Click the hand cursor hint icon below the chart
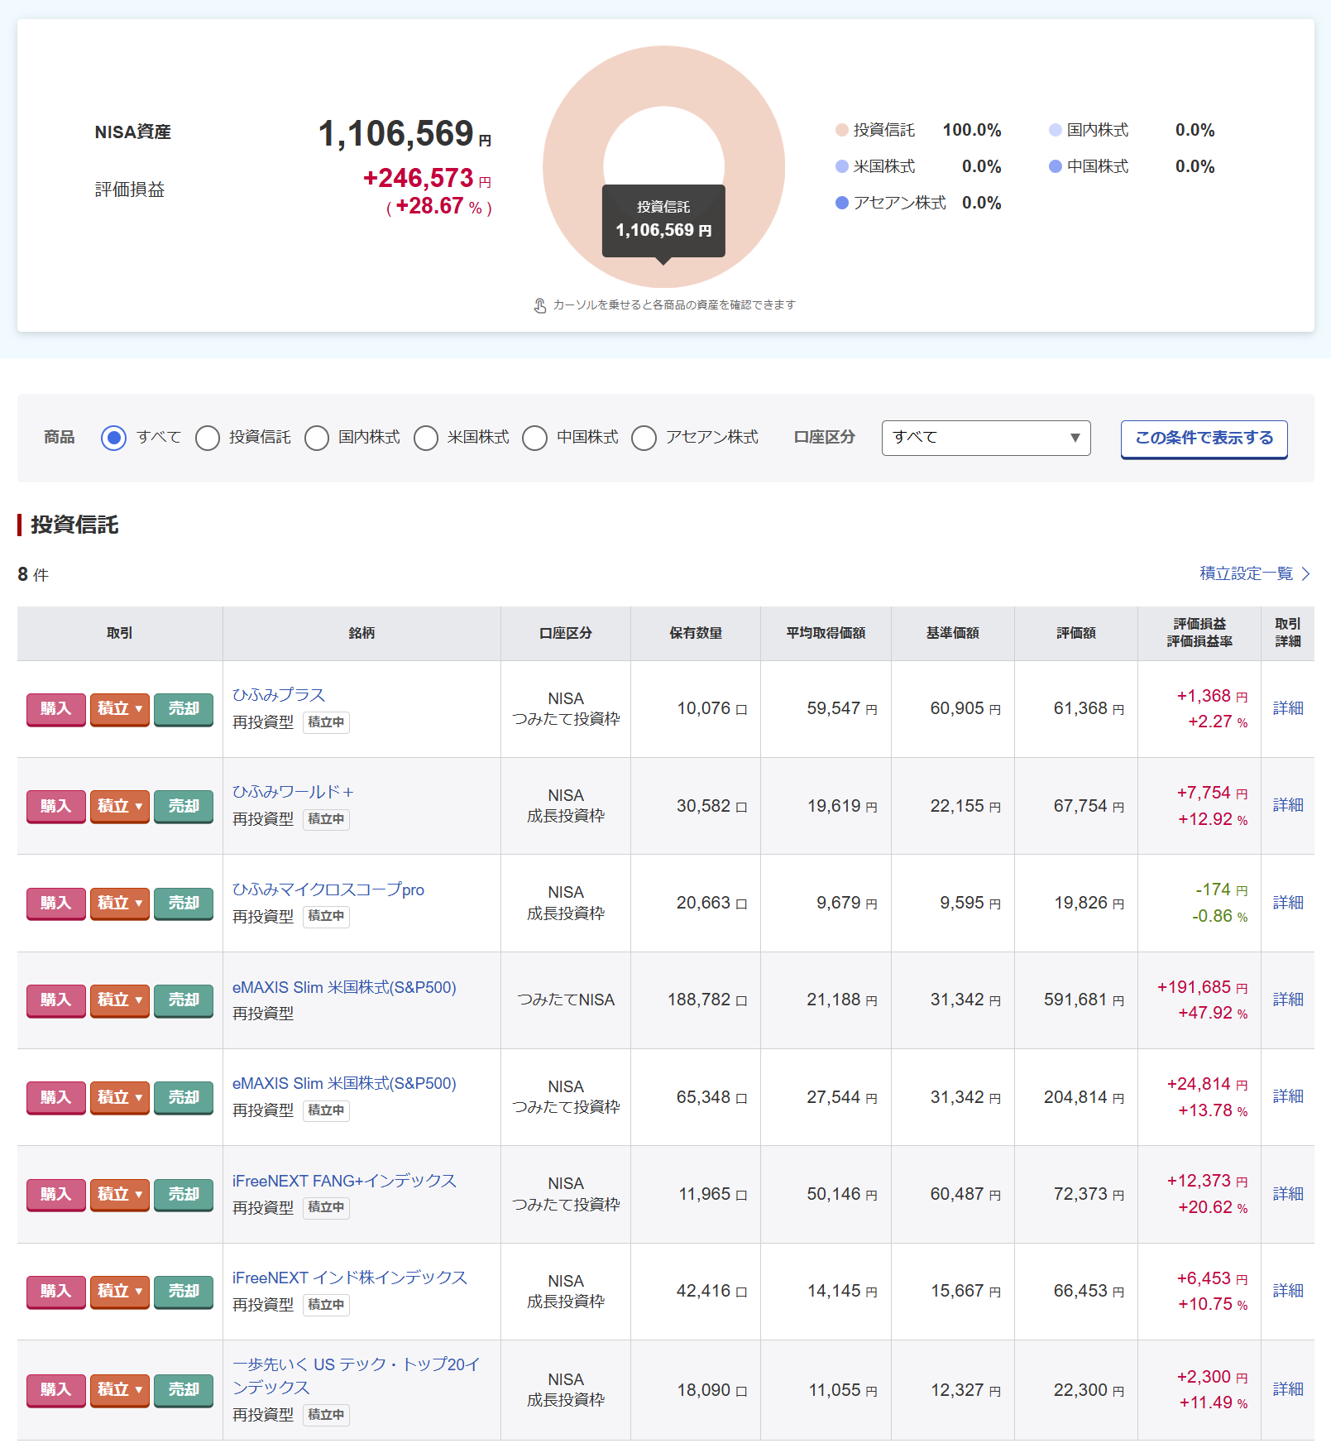1331x1448 pixels. pyautogui.click(x=540, y=305)
